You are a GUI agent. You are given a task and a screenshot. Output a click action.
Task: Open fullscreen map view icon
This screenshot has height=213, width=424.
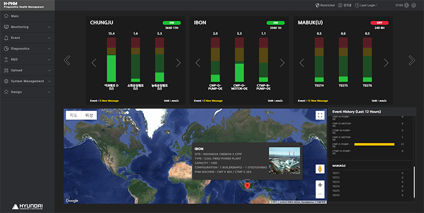pos(320,115)
